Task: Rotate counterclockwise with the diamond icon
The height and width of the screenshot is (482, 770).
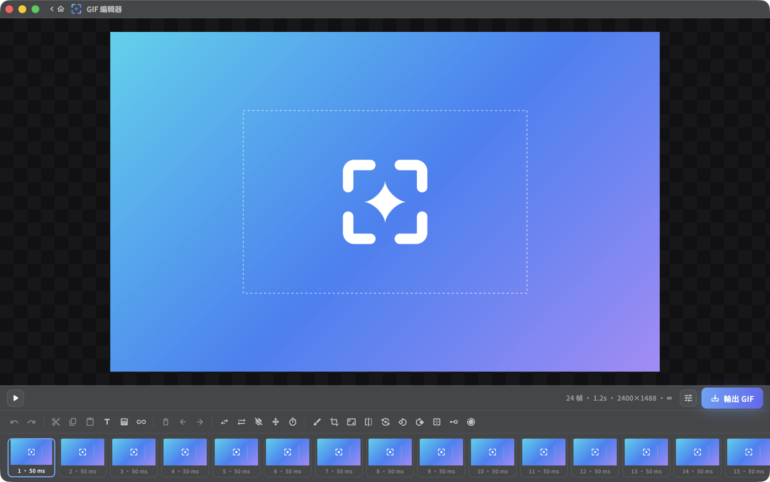Action: click(x=402, y=422)
